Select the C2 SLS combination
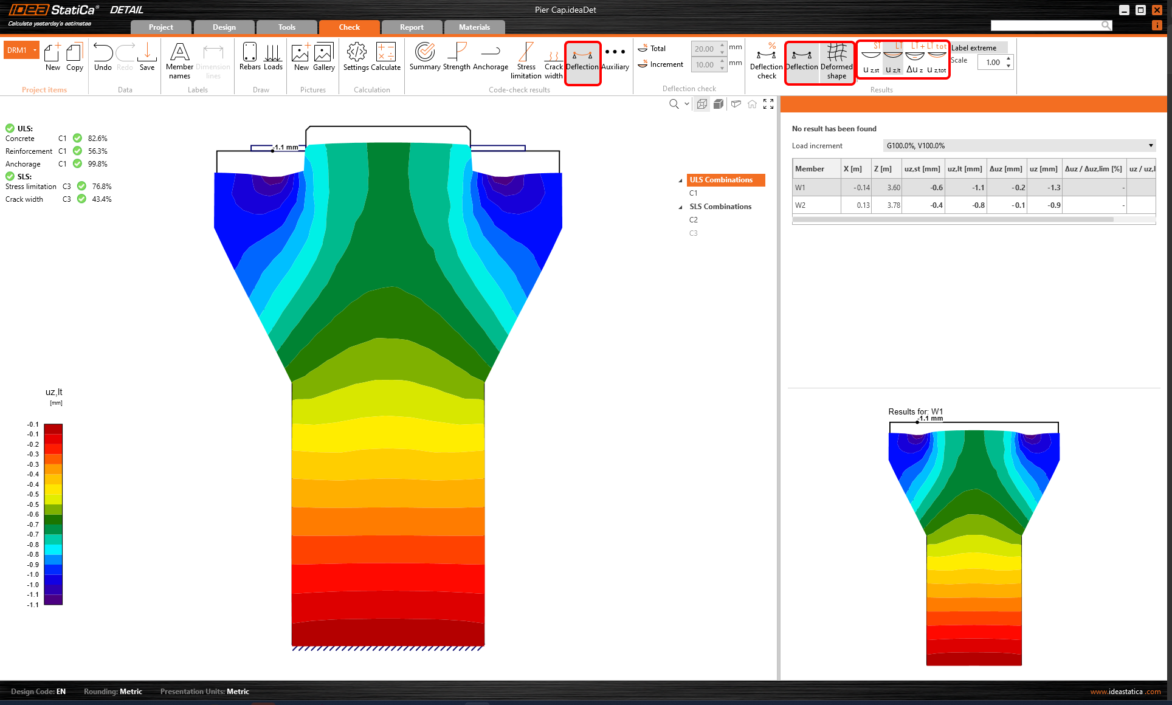Screen dimensions: 1172x705 point(694,220)
